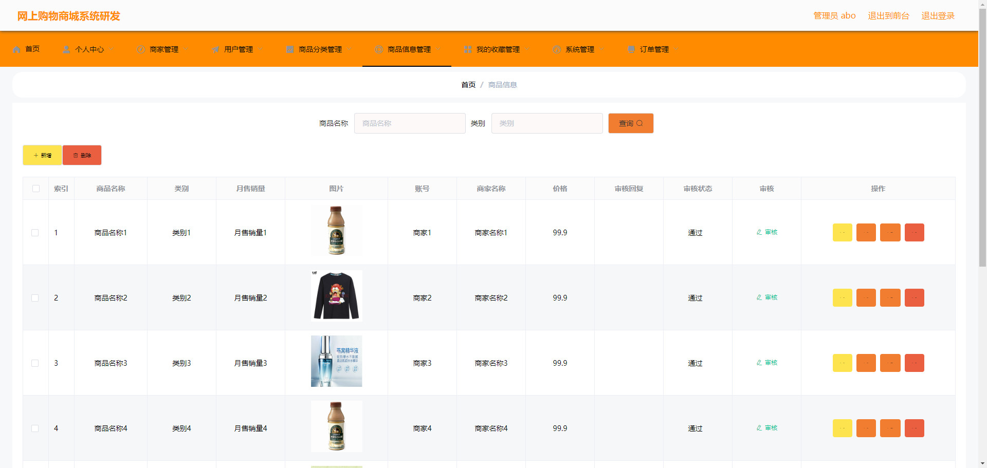
Task: Open the 个人中心 navigation menu
Action: click(x=89, y=49)
